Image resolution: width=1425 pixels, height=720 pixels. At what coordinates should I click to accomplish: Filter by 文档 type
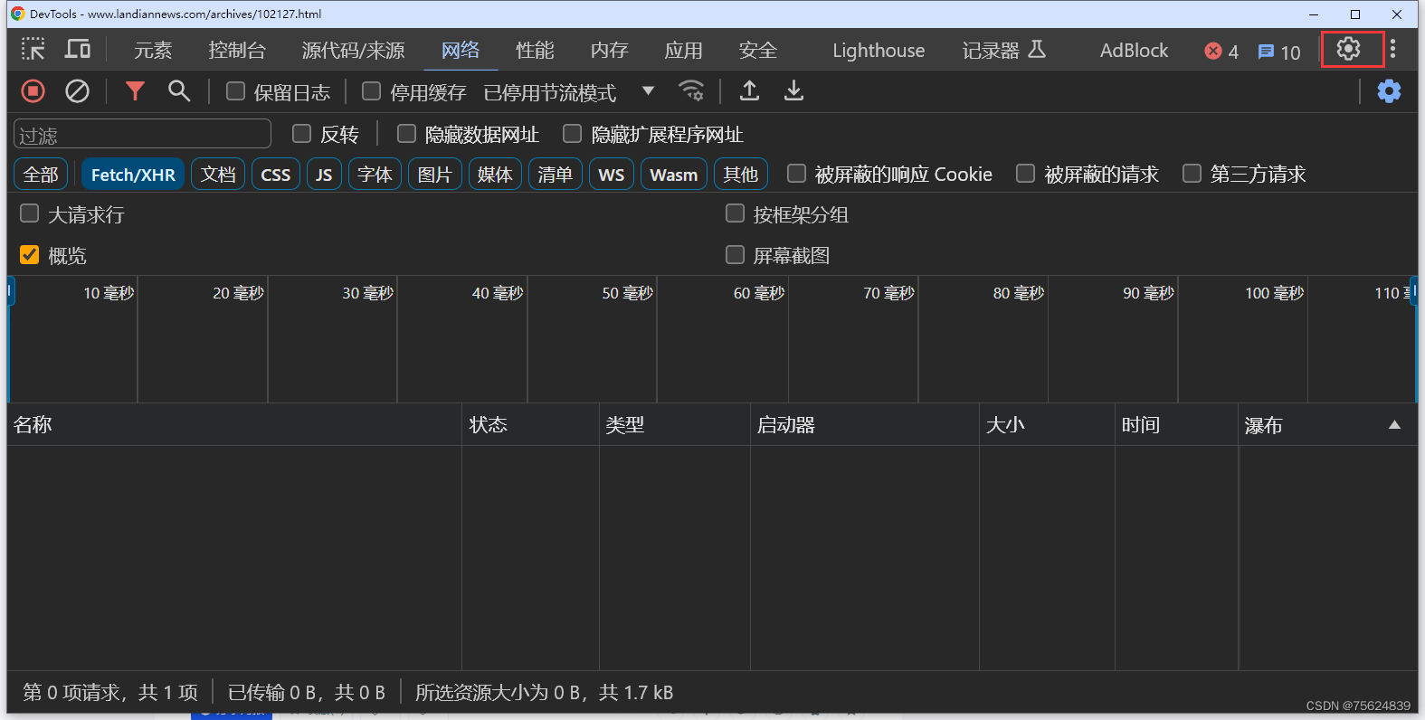click(218, 174)
